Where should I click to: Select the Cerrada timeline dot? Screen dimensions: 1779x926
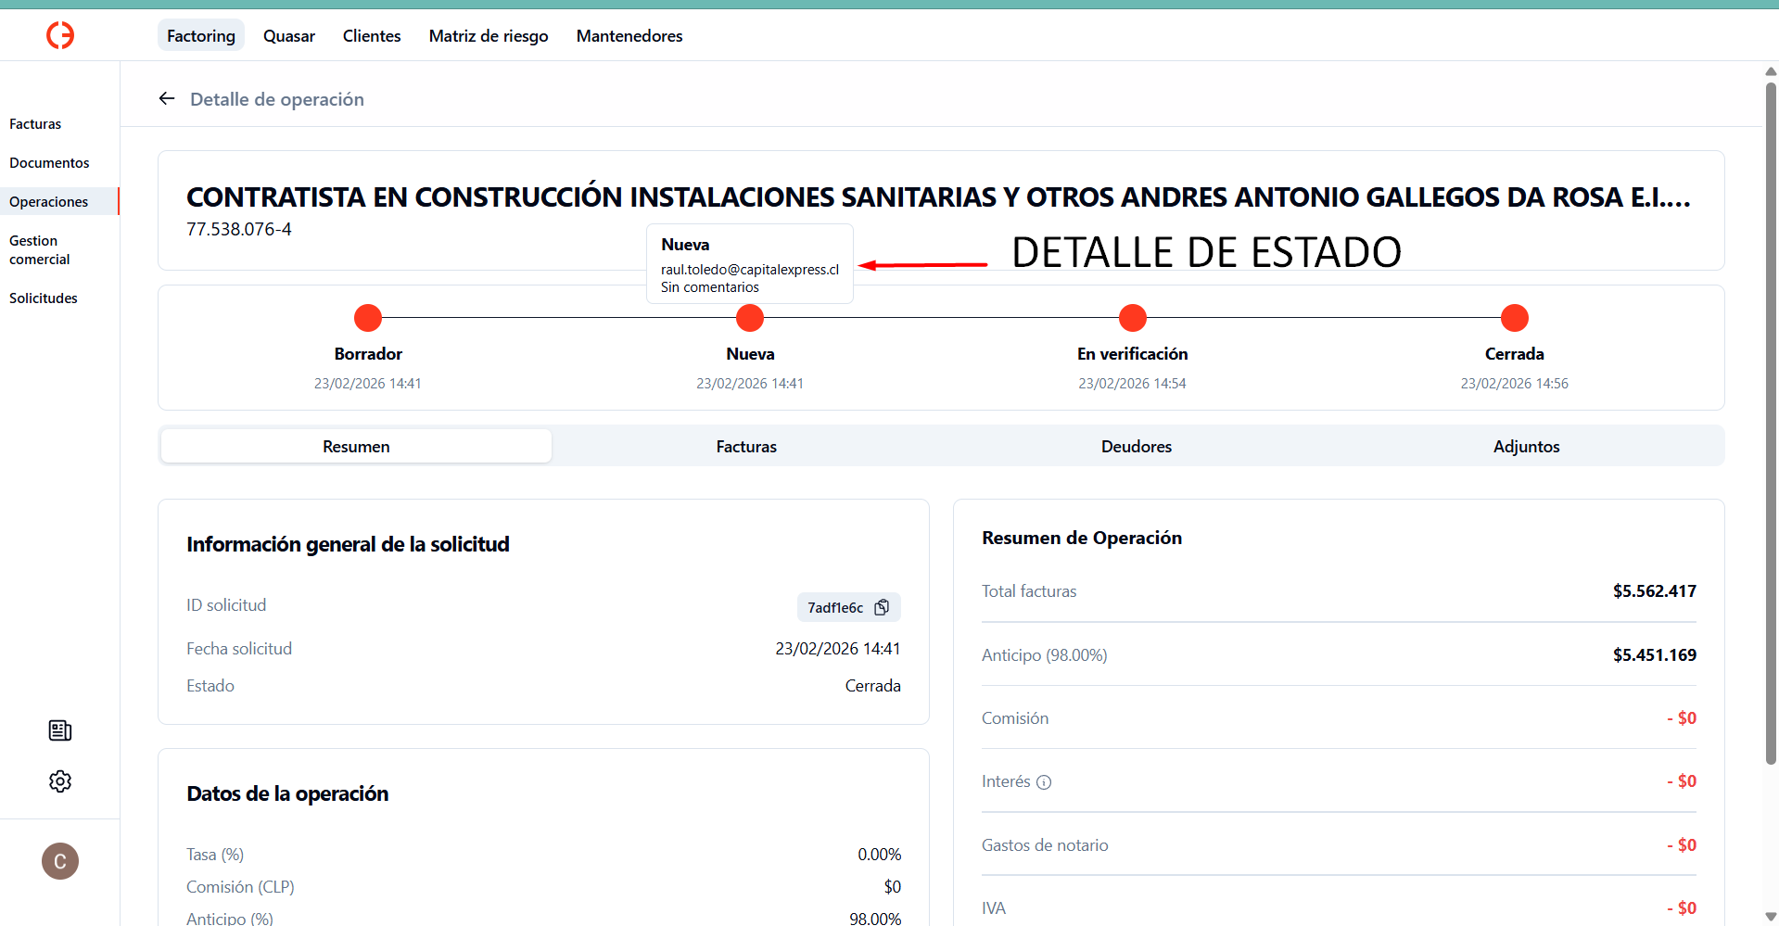click(x=1514, y=317)
